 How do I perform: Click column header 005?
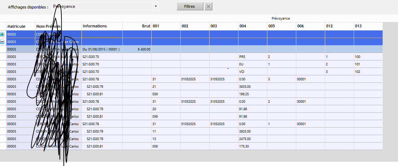click(282, 26)
